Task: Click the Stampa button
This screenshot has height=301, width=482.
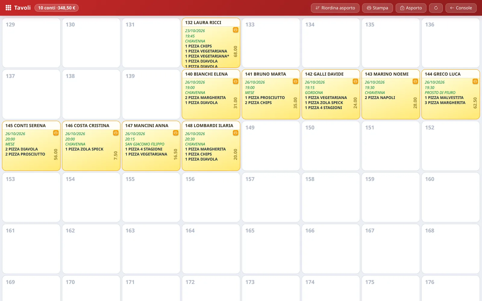Action: coord(377,8)
